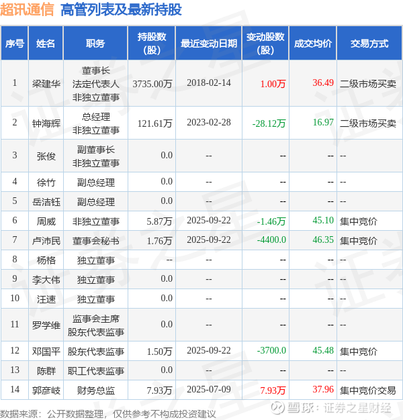Select the 最近变动日期 column header
This screenshot has width=403, height=420.
pos(209,43)
